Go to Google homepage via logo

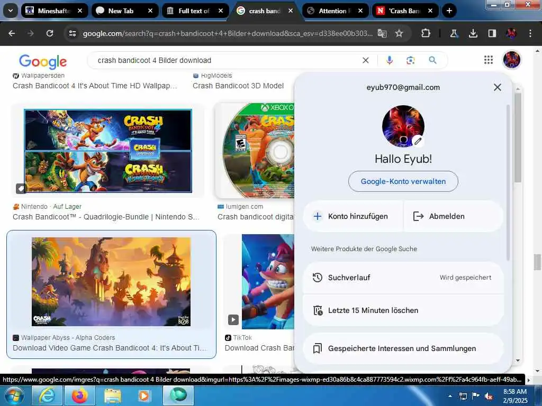click(43, 61)
